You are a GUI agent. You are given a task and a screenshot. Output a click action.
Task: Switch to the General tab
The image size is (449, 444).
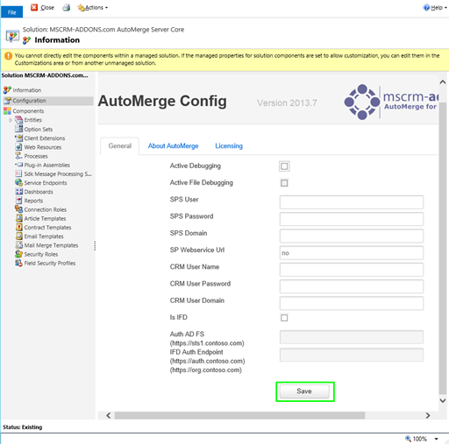coord(120,146)
